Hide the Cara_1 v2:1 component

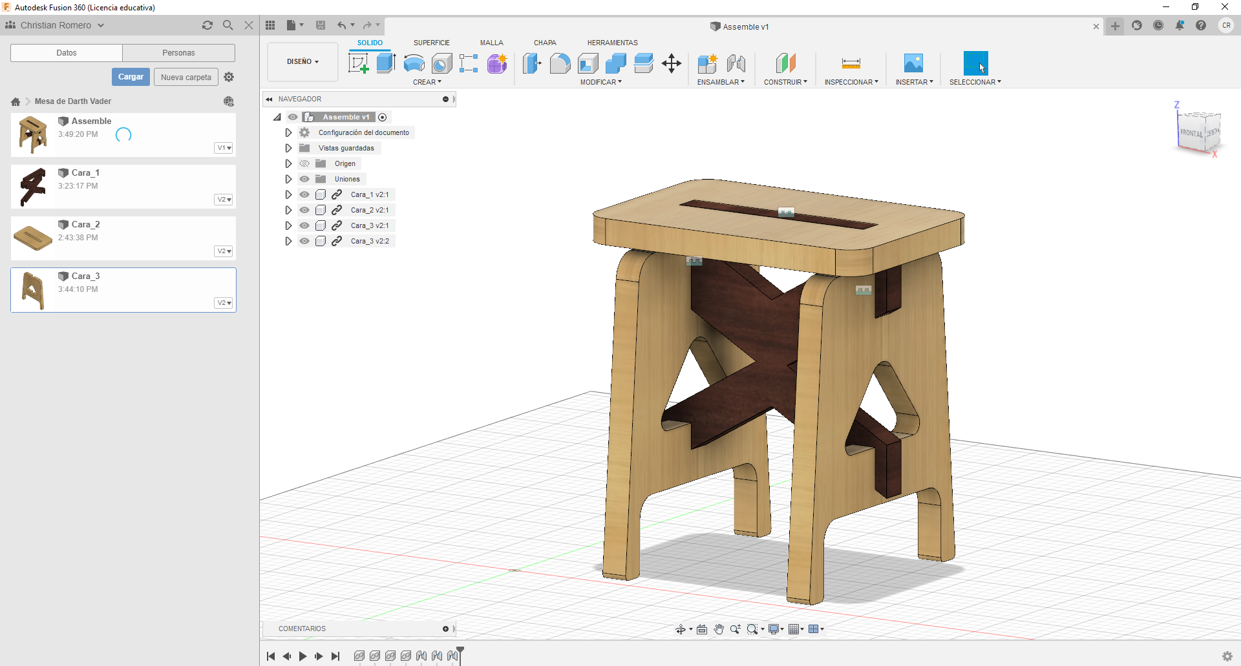click(x=304, y=194)
